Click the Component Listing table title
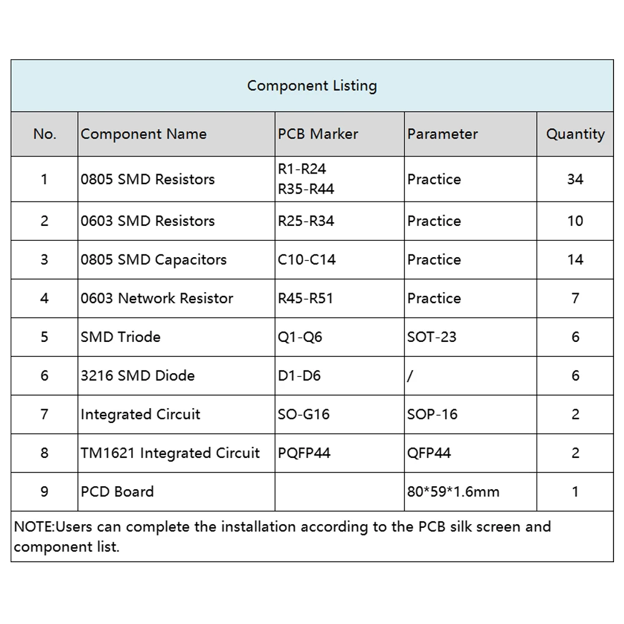The height and width of the screenshot is (624, 624). pos(312,85)
